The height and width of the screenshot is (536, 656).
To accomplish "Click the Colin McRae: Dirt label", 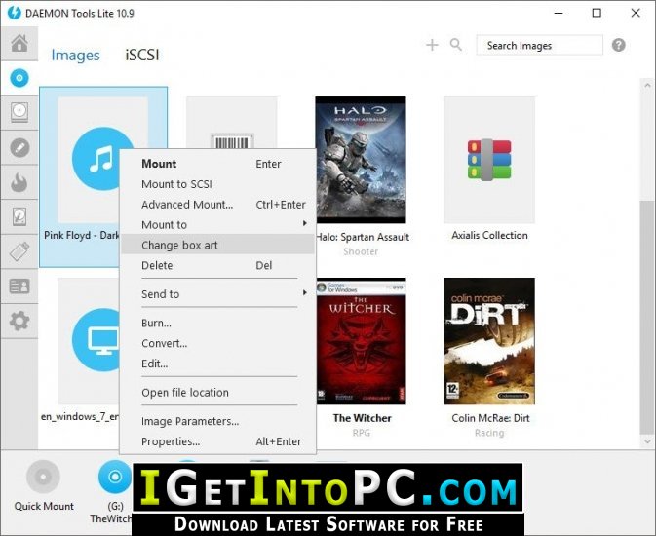I will click(490, 418).
